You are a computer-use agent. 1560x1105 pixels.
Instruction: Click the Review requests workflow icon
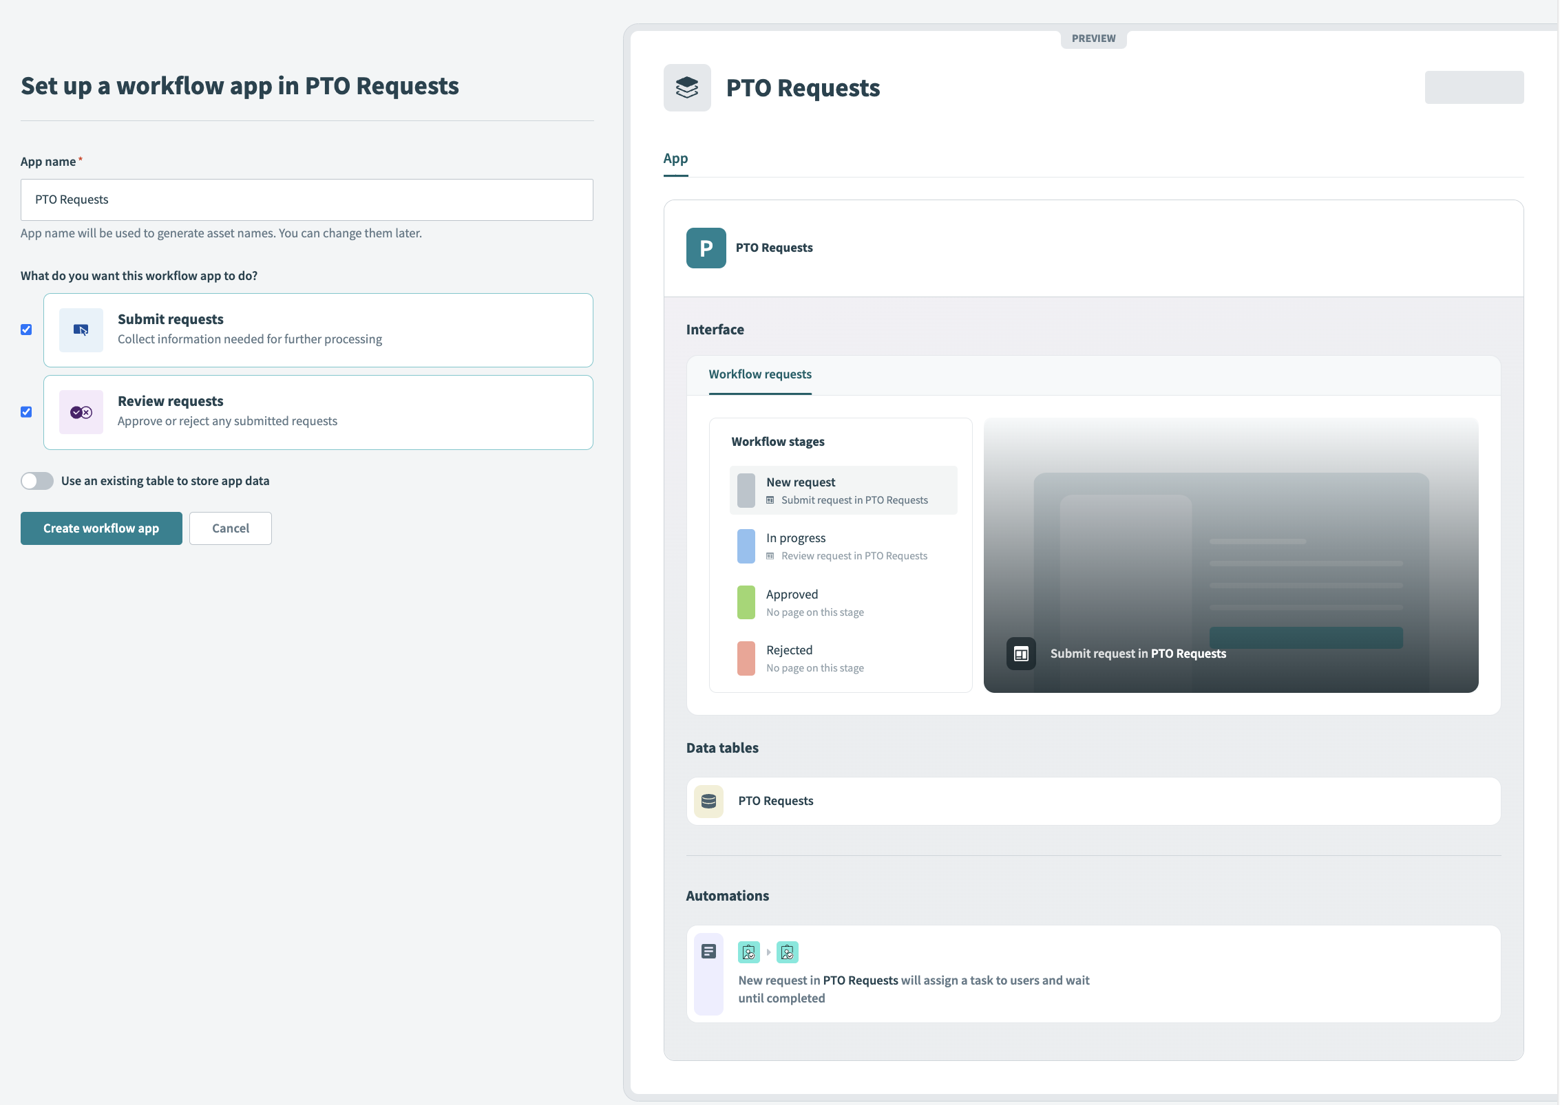tap(81, 411)
